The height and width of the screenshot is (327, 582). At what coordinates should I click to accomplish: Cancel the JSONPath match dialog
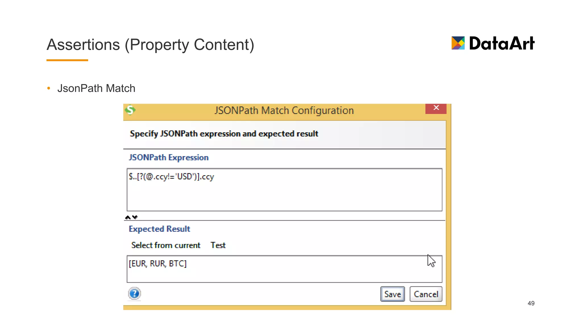426,294
